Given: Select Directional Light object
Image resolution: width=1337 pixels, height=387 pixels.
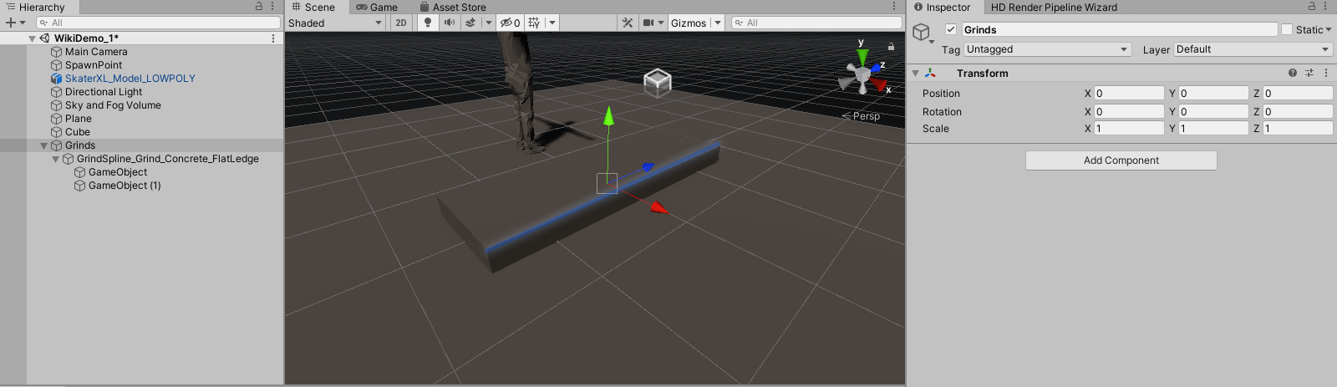Looking at the screenshot, I should coord(104,92).
